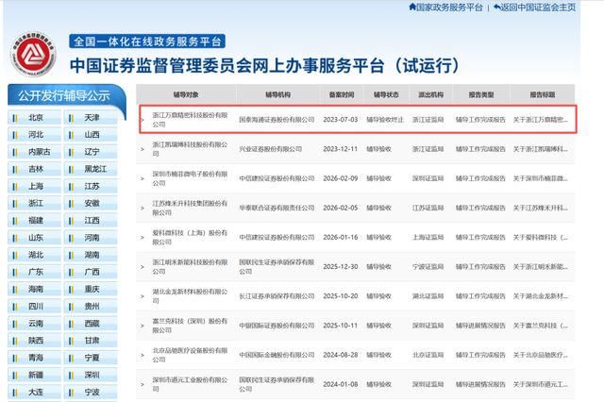
Task: Go to 广西 region listing
Action: [x=91, y=272]
